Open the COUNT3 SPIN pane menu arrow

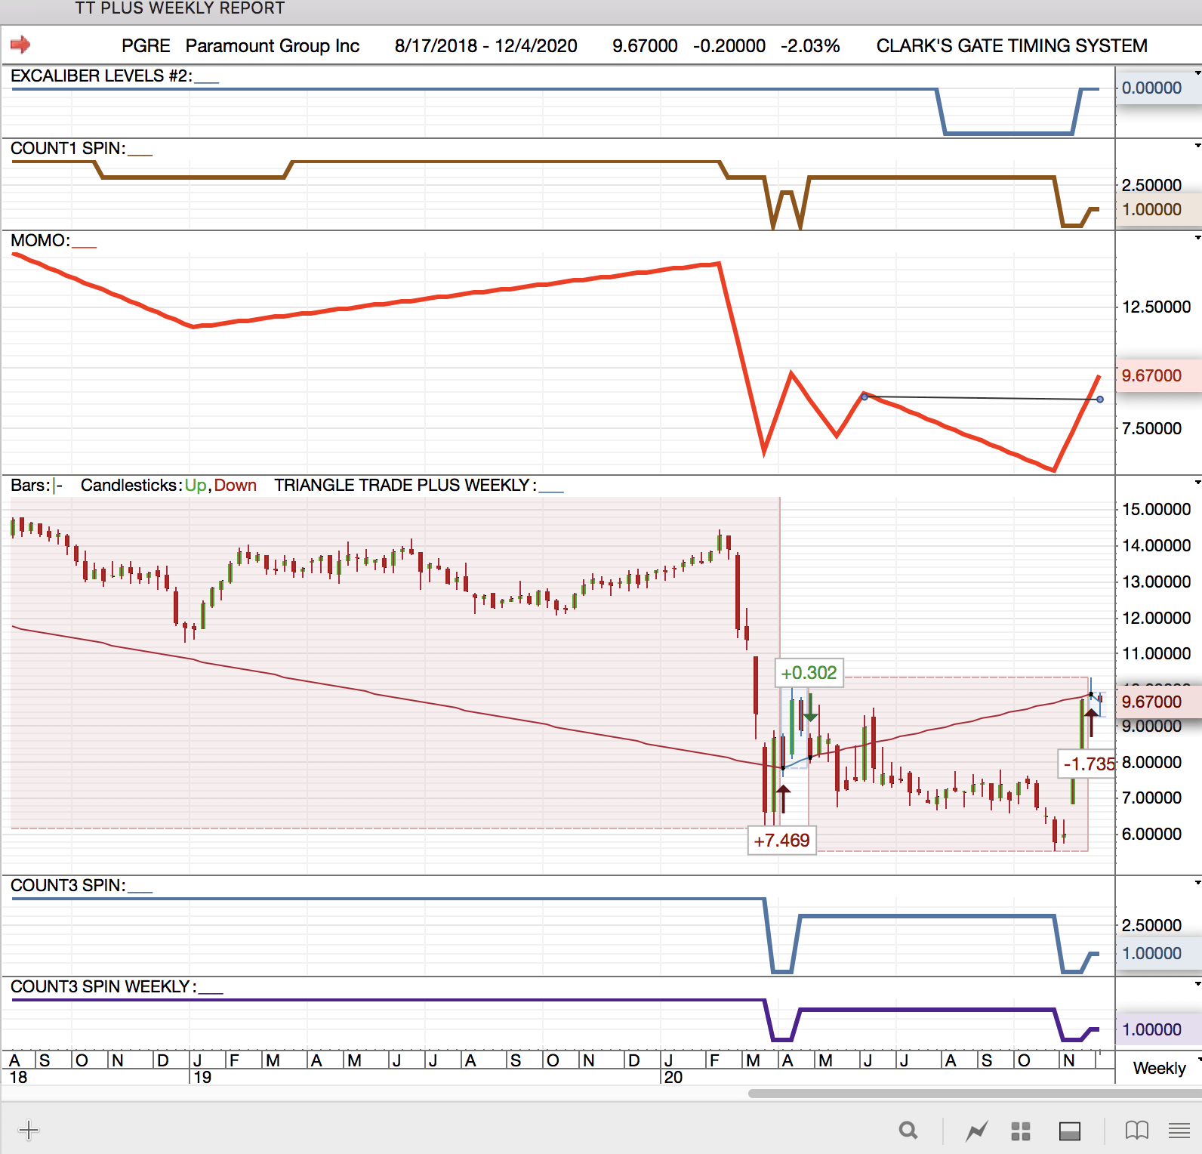point(1197,883)
